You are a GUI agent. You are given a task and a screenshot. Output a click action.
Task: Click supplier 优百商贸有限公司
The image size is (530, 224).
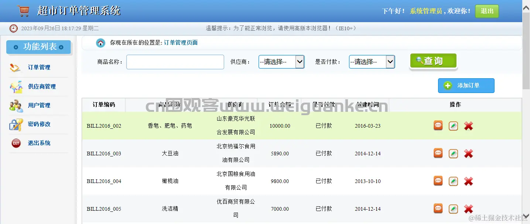coord(236,209)
